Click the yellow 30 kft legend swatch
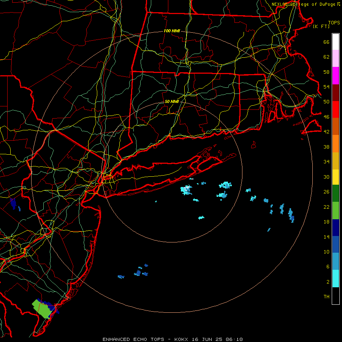 click(336, 177)
